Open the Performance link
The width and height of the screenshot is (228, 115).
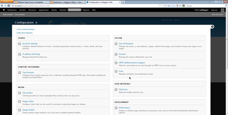124,108
